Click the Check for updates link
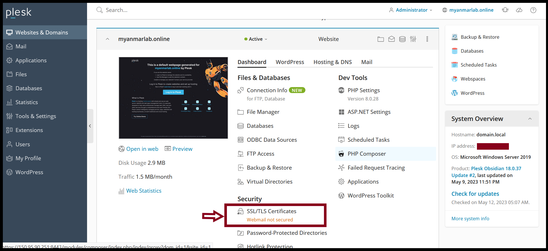This screenshot has height=251, width=548. pyautogui.click(x=475, y=194)
